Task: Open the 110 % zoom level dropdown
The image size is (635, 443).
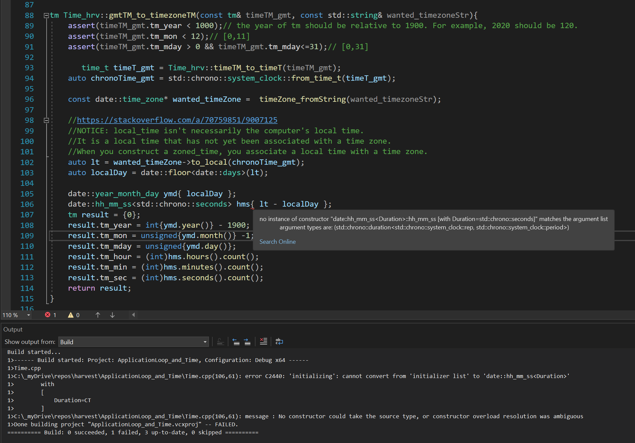Action: pyautogui.click(x=28, y=315)
